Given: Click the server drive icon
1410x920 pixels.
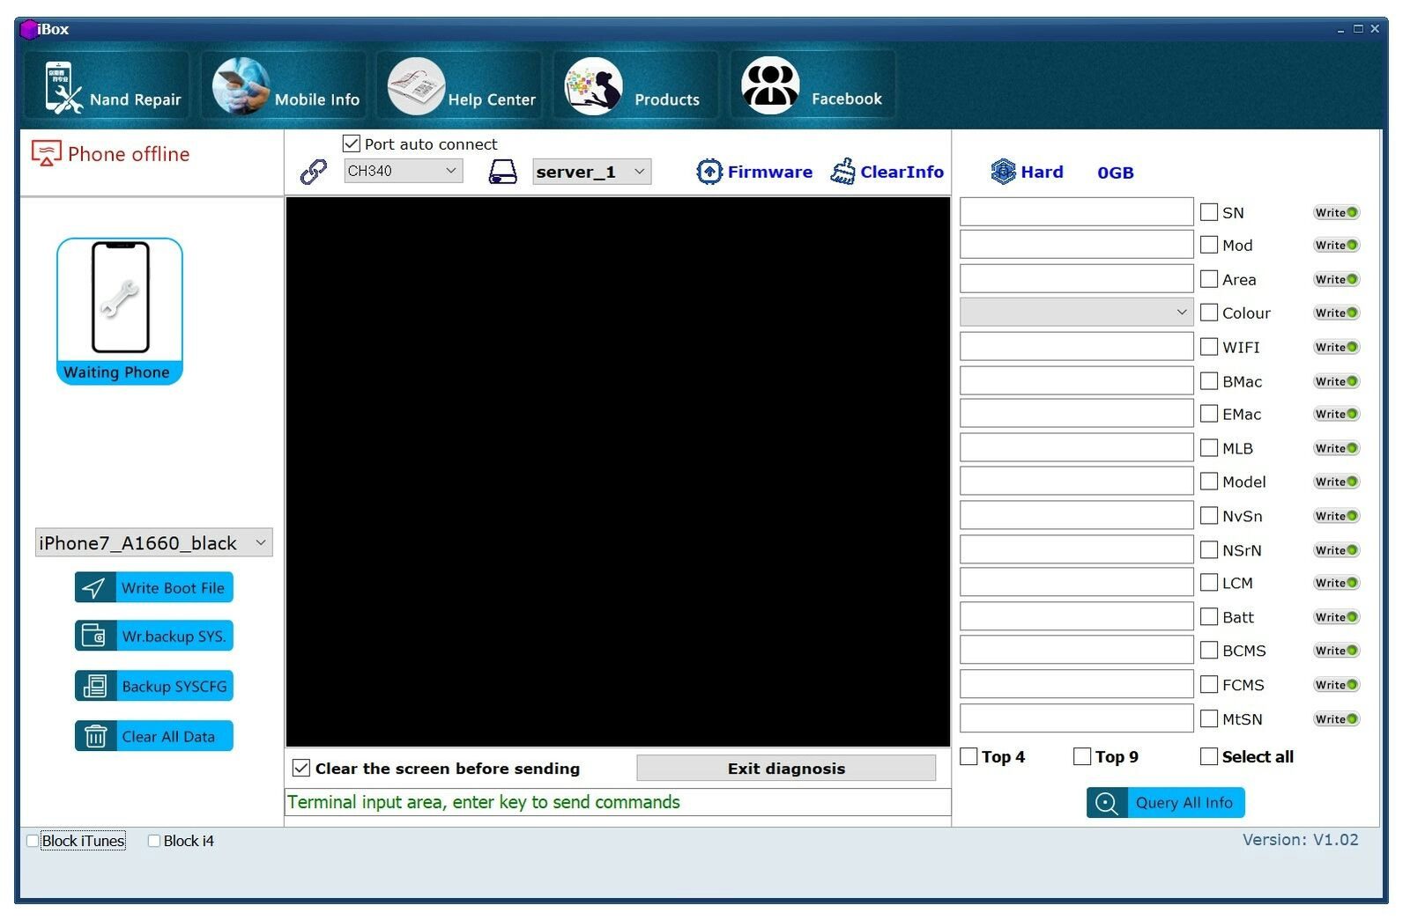Looking at the screenshot, I should point(502,172).
